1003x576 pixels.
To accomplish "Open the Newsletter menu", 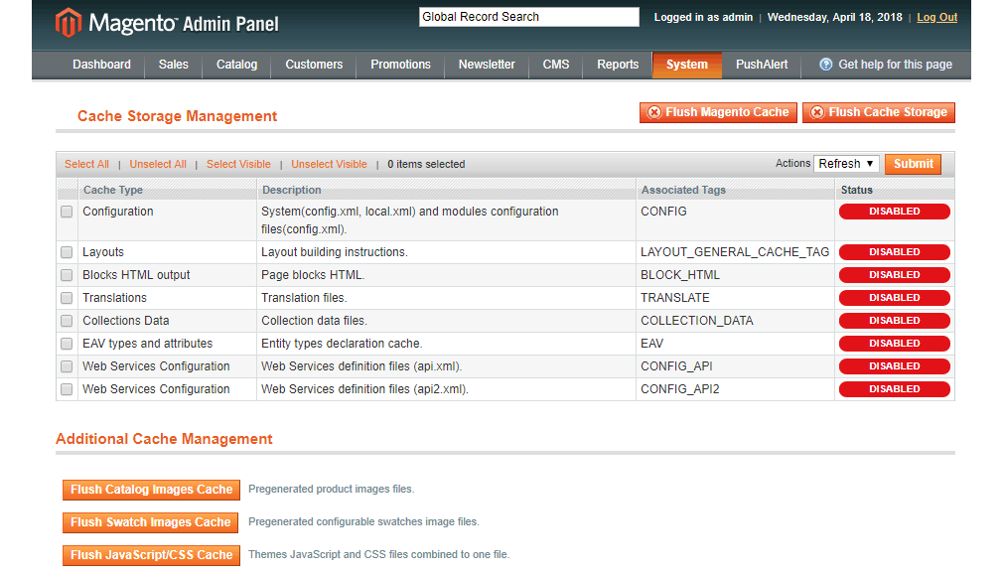I will pos(487,65).
